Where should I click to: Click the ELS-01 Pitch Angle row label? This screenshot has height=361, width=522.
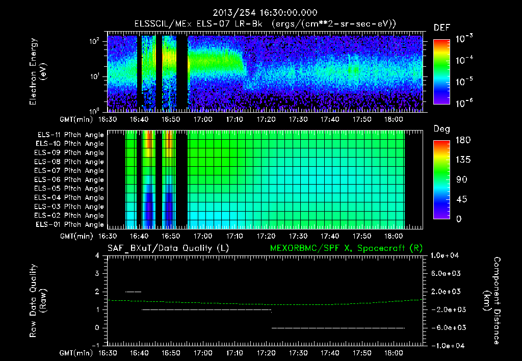click(x=70, y=224)
